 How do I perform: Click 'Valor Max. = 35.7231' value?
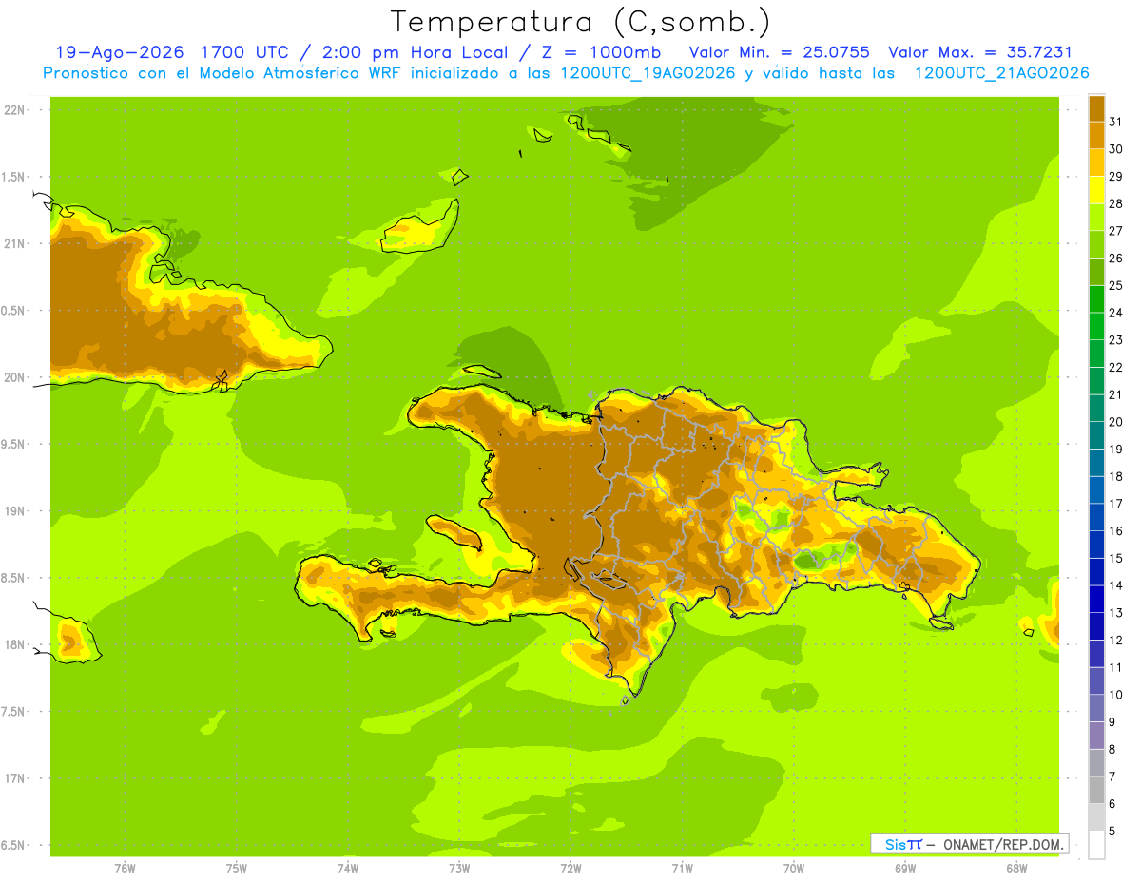tap(979, 53)
